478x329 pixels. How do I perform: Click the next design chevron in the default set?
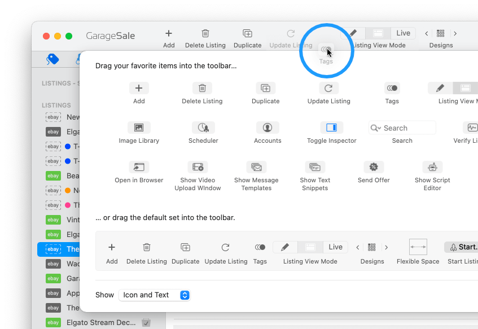(386, 247)
